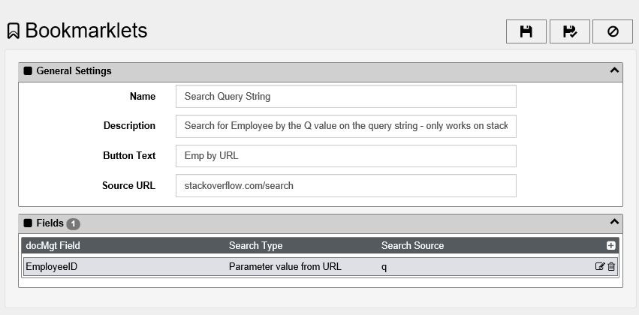The image size is (639, 315).
Task: Click the Search Source column header
Action: pyautogui.click(x=412, y=245)
